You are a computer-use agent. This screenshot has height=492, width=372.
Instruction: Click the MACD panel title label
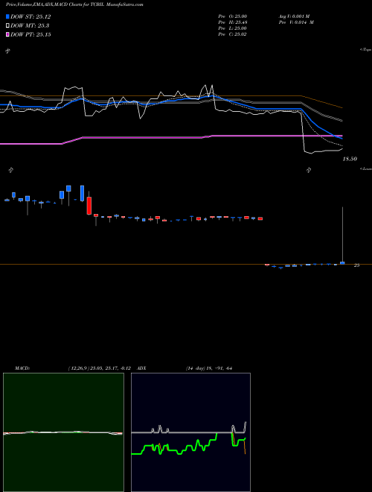coord(22,368)
